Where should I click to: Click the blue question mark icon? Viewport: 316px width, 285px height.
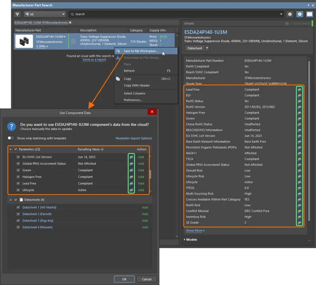tap(12, 126)
